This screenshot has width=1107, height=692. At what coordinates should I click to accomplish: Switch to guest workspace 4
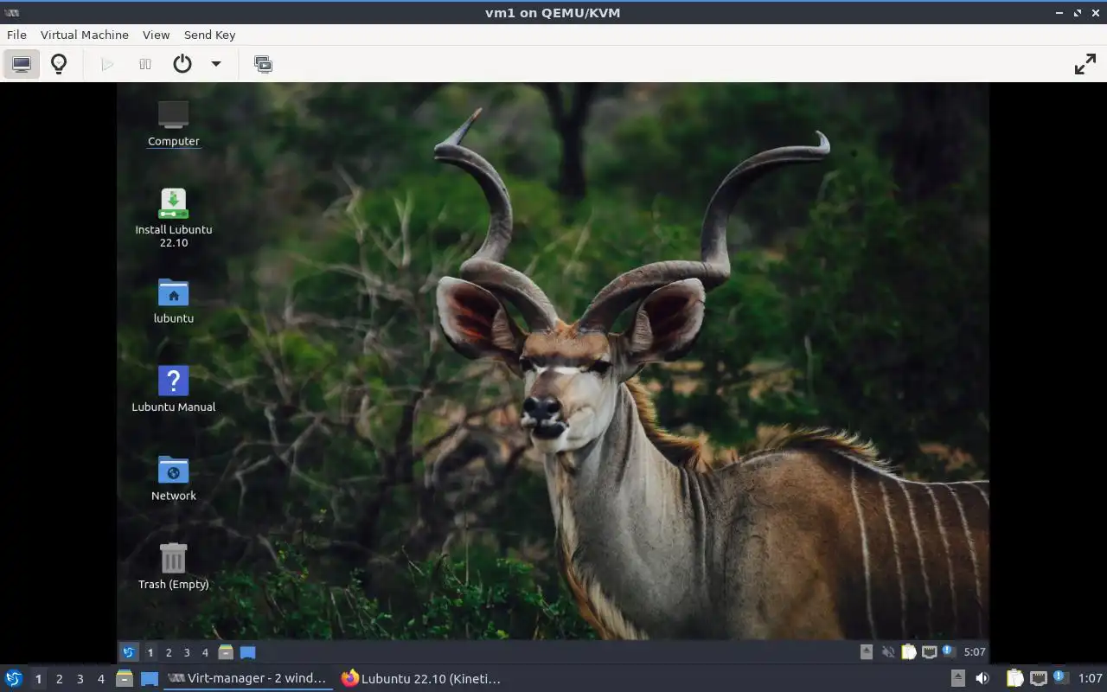click(205, 652)
